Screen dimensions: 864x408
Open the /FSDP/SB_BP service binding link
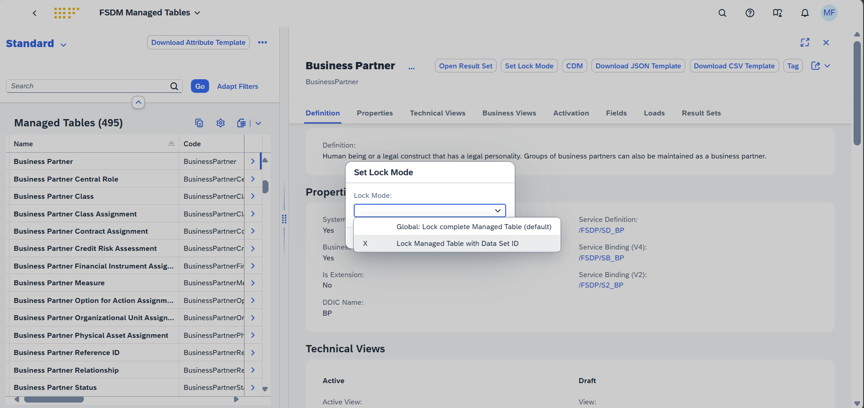click(x=601, y=258)
